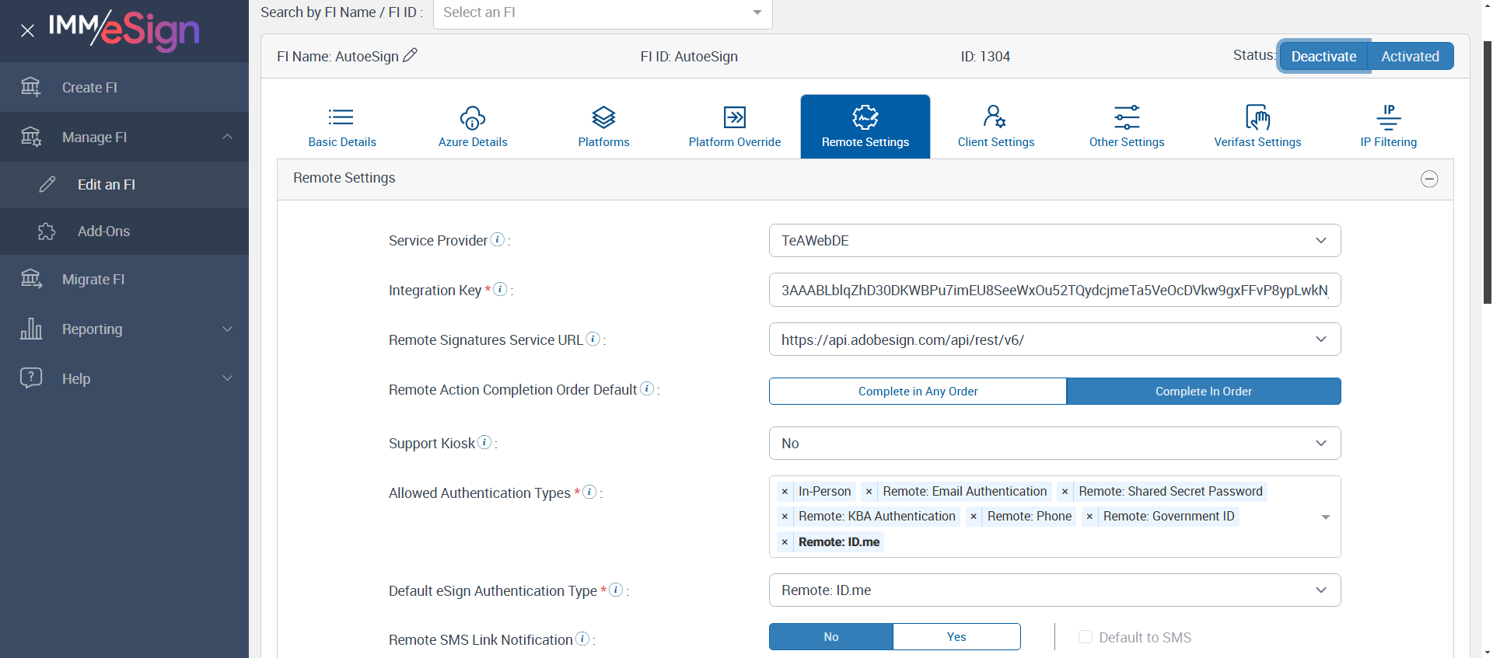Show info for Integration Key
The image size is (1493, 658).
[501, 289]
